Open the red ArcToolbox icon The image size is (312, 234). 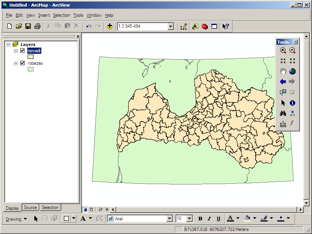coord(205,26)
